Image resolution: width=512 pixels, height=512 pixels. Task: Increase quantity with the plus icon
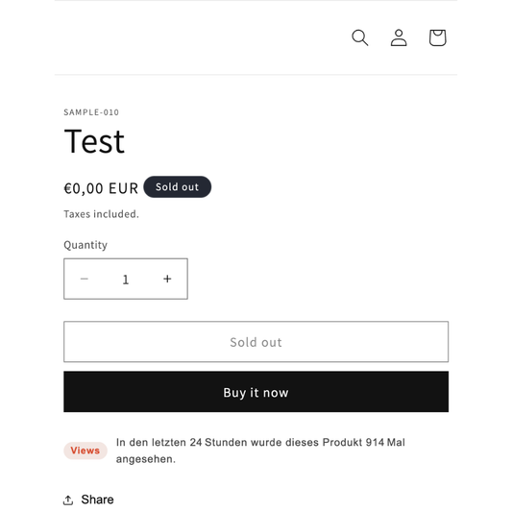pos(167,279)
